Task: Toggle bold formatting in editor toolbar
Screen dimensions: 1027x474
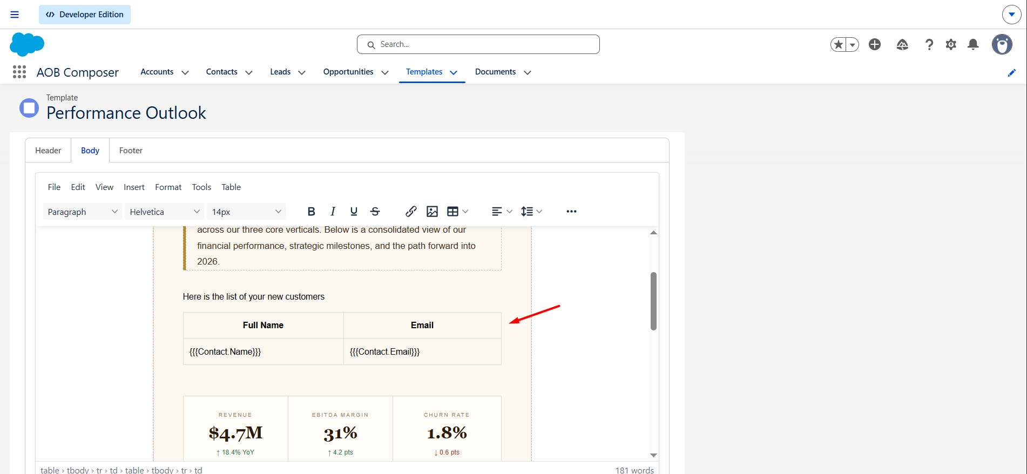Action: tap(311, 212)
